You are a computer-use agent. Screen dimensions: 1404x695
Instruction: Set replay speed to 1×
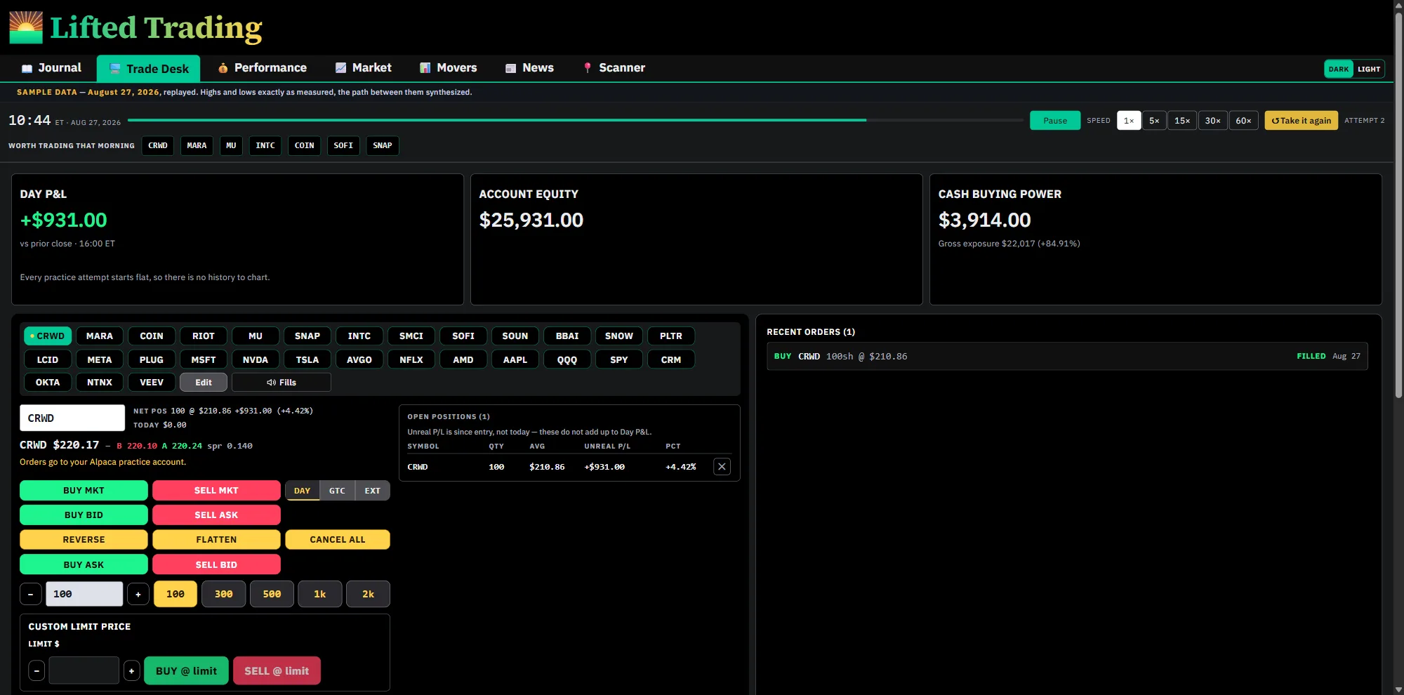pos(1129,121)
